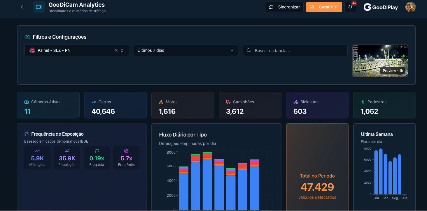Click Baseado em dados demográficos IBGE text
This screenshot has width=427, height=211.
tap(56, 141)
